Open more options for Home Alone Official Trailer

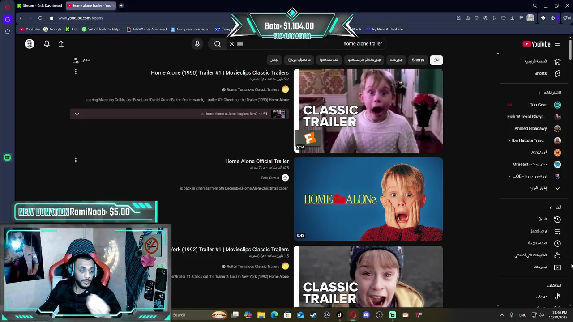(76, 160)
